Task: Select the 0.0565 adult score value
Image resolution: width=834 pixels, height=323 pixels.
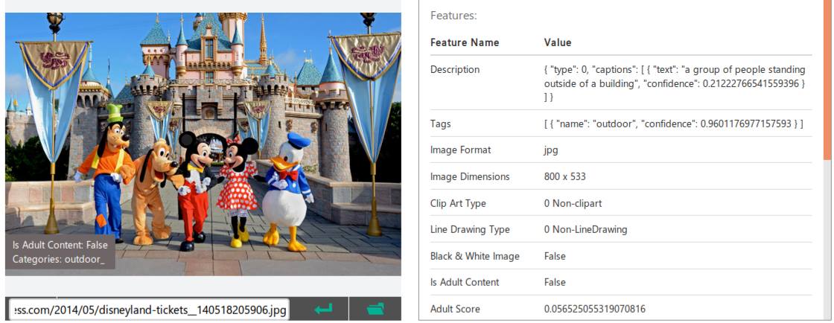Action: pyautogui.click(x=595, y=309)
